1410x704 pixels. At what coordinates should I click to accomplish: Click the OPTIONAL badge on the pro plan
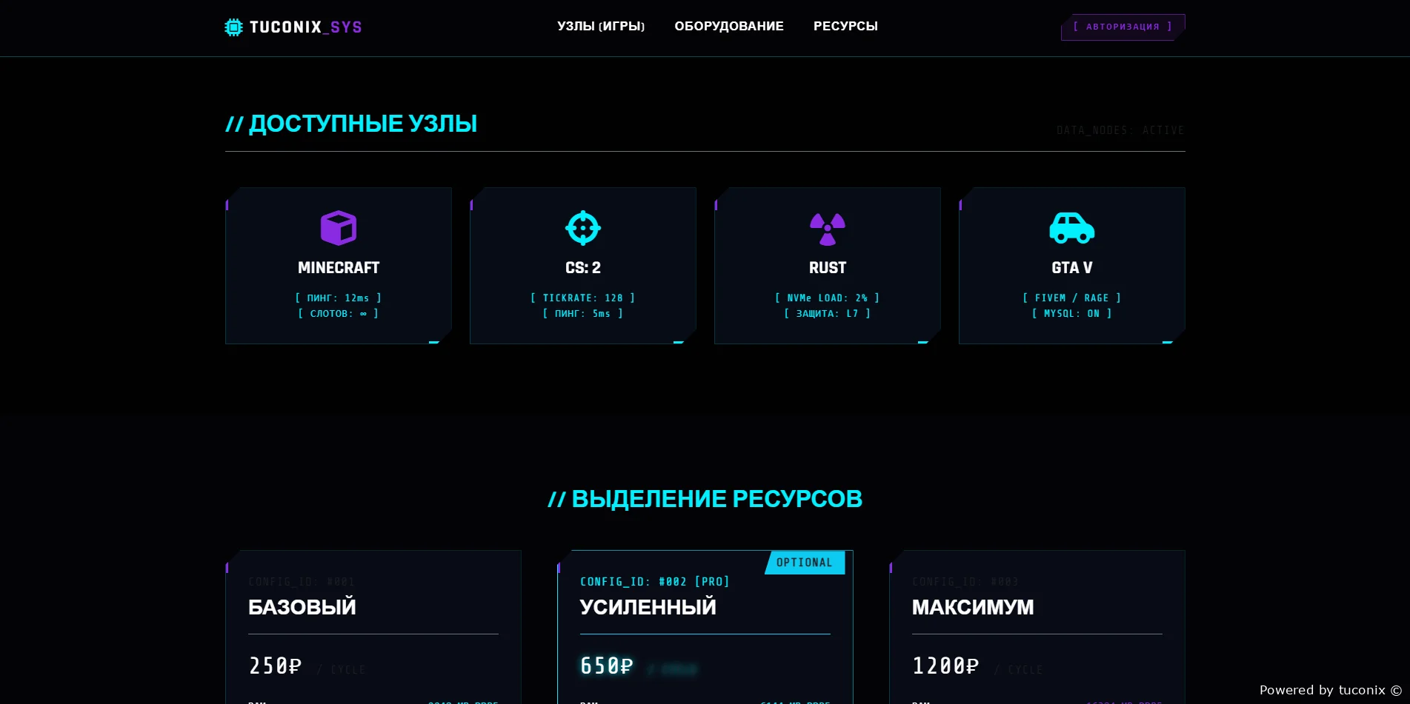804,563
